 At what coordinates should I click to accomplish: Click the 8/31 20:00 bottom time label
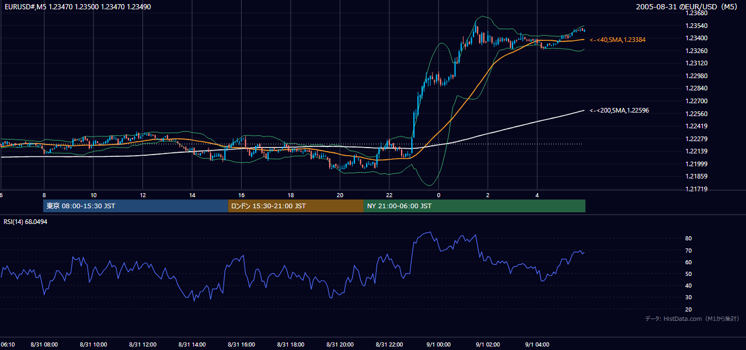pos(340,345)
